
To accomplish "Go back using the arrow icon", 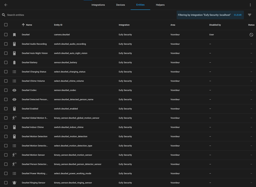I will (x=6, y=5).
